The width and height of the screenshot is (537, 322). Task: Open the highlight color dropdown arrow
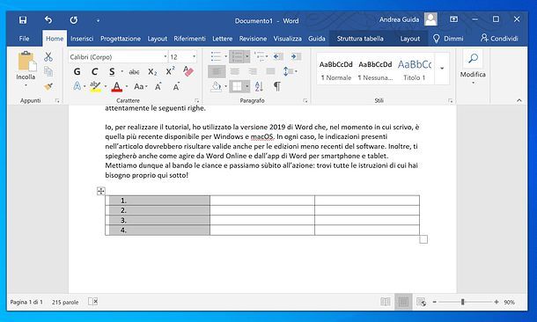point(106,86)
